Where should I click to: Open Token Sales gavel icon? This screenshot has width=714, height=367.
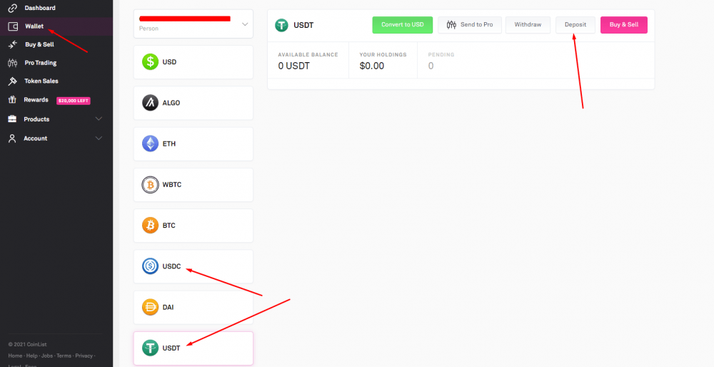13,81
